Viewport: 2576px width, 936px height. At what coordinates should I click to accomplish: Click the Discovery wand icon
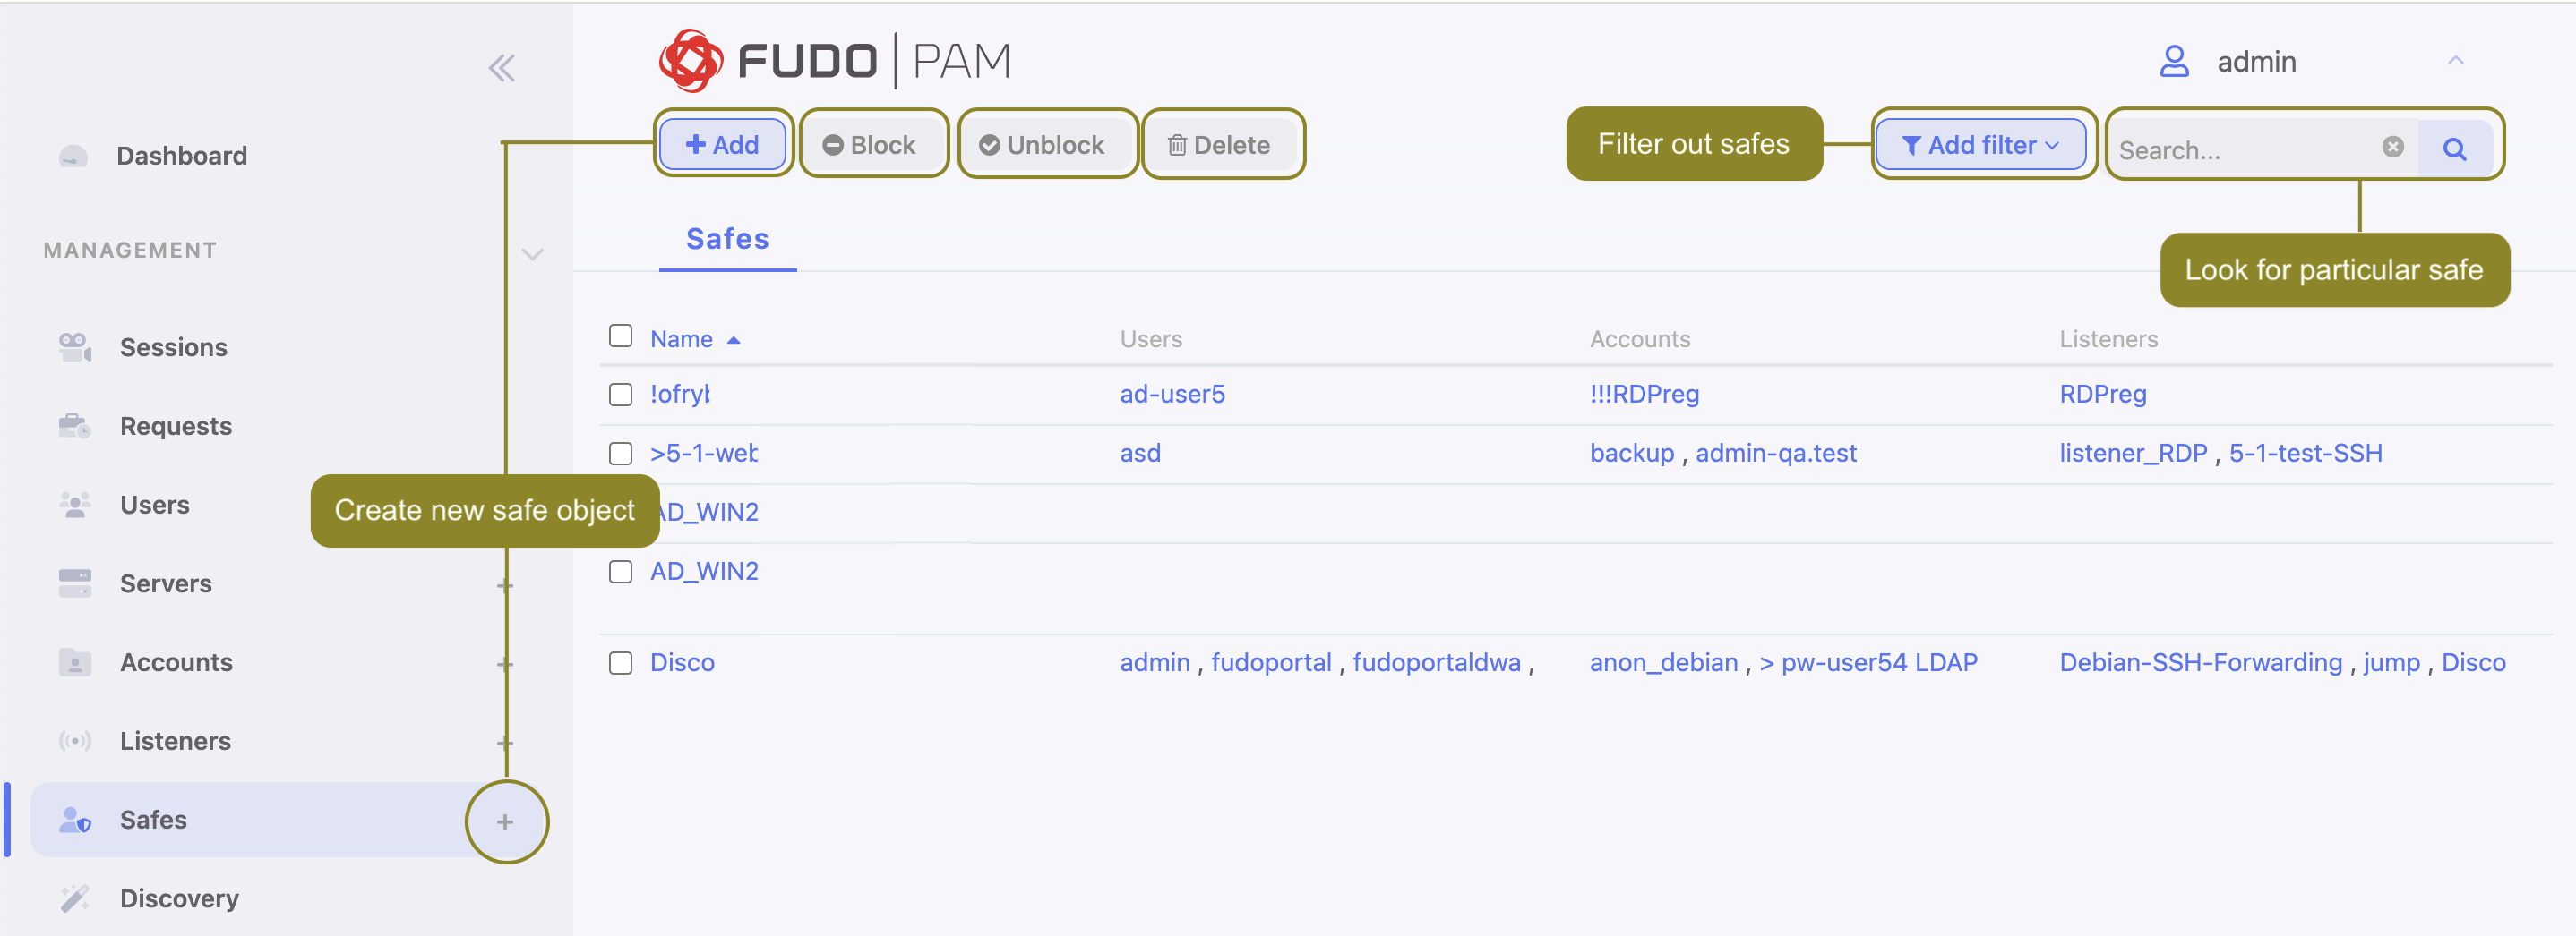tap(74, 898)
